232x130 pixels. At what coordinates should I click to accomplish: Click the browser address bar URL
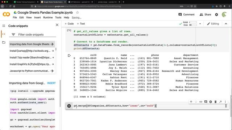[79, 6]
